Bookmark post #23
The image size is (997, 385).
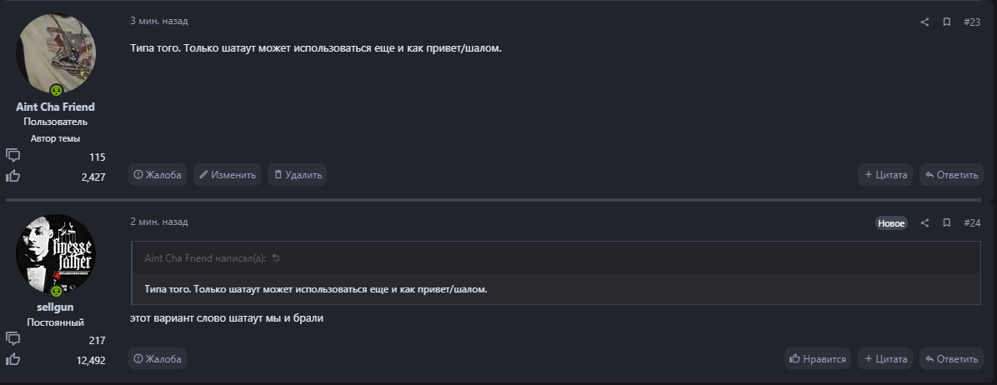tap(947, 22)
